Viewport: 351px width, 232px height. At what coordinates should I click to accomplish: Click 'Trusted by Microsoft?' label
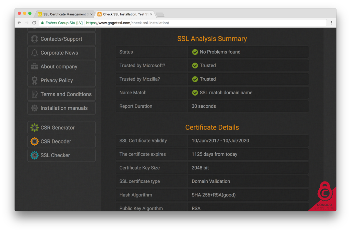[x=142, y=66]
